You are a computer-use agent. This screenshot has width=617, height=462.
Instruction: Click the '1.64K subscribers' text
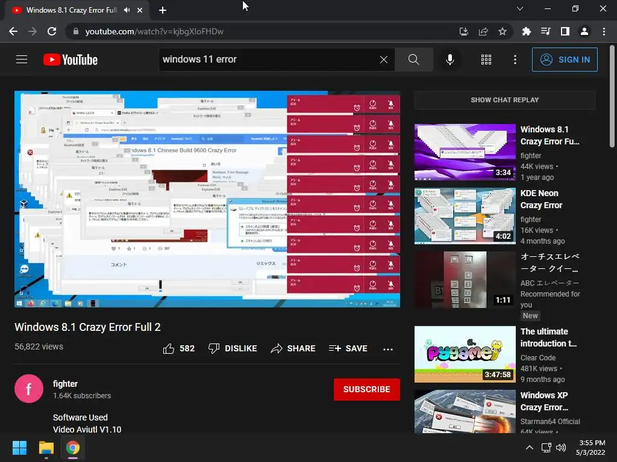coord(82,396)
